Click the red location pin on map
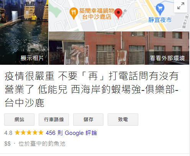The width and height of the screenshot is (190, 156). click(118, 13)
